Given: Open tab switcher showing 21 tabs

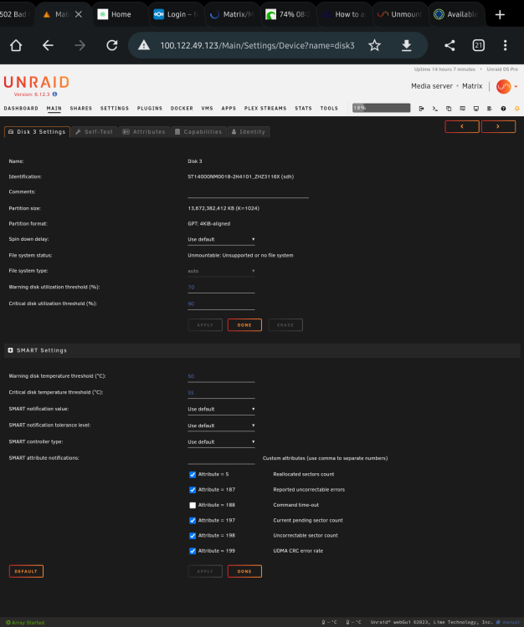Looking at the screenshot, I should tap(478, 46).
